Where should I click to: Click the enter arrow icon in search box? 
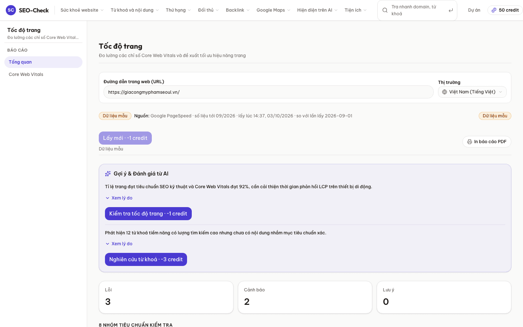coord(451,10)
